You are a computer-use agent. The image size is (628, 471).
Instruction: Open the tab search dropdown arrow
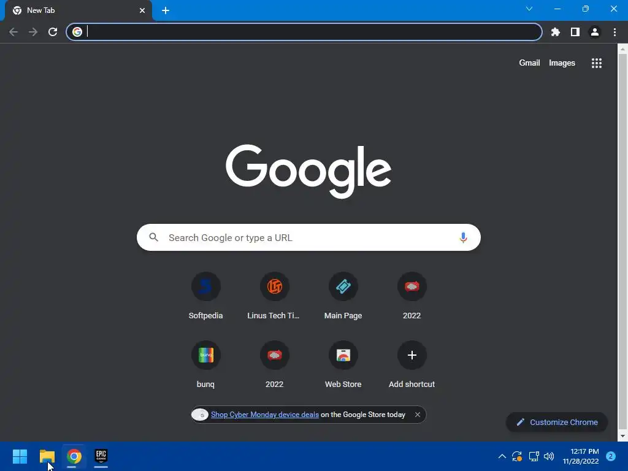529,9
